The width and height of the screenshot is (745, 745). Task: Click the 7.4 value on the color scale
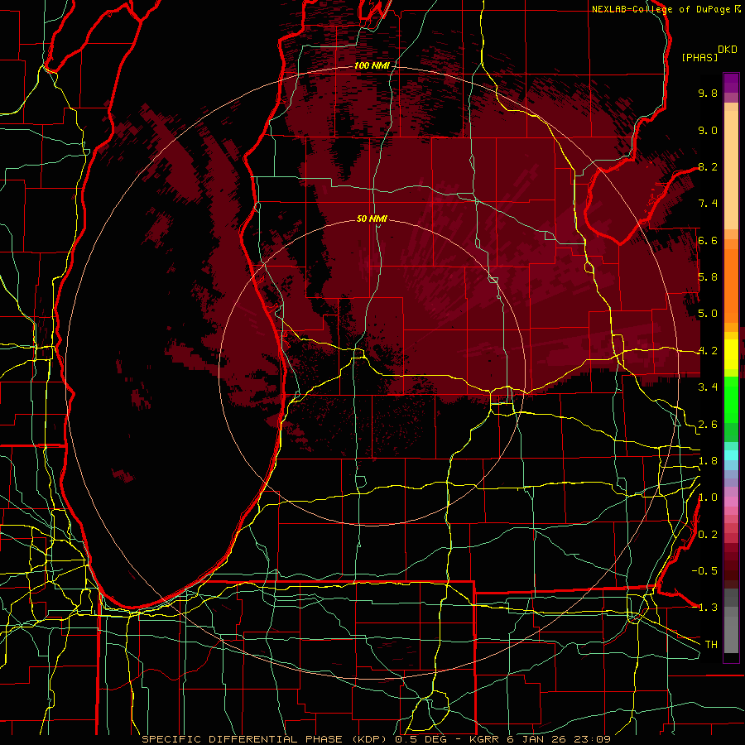pos(708,204)
